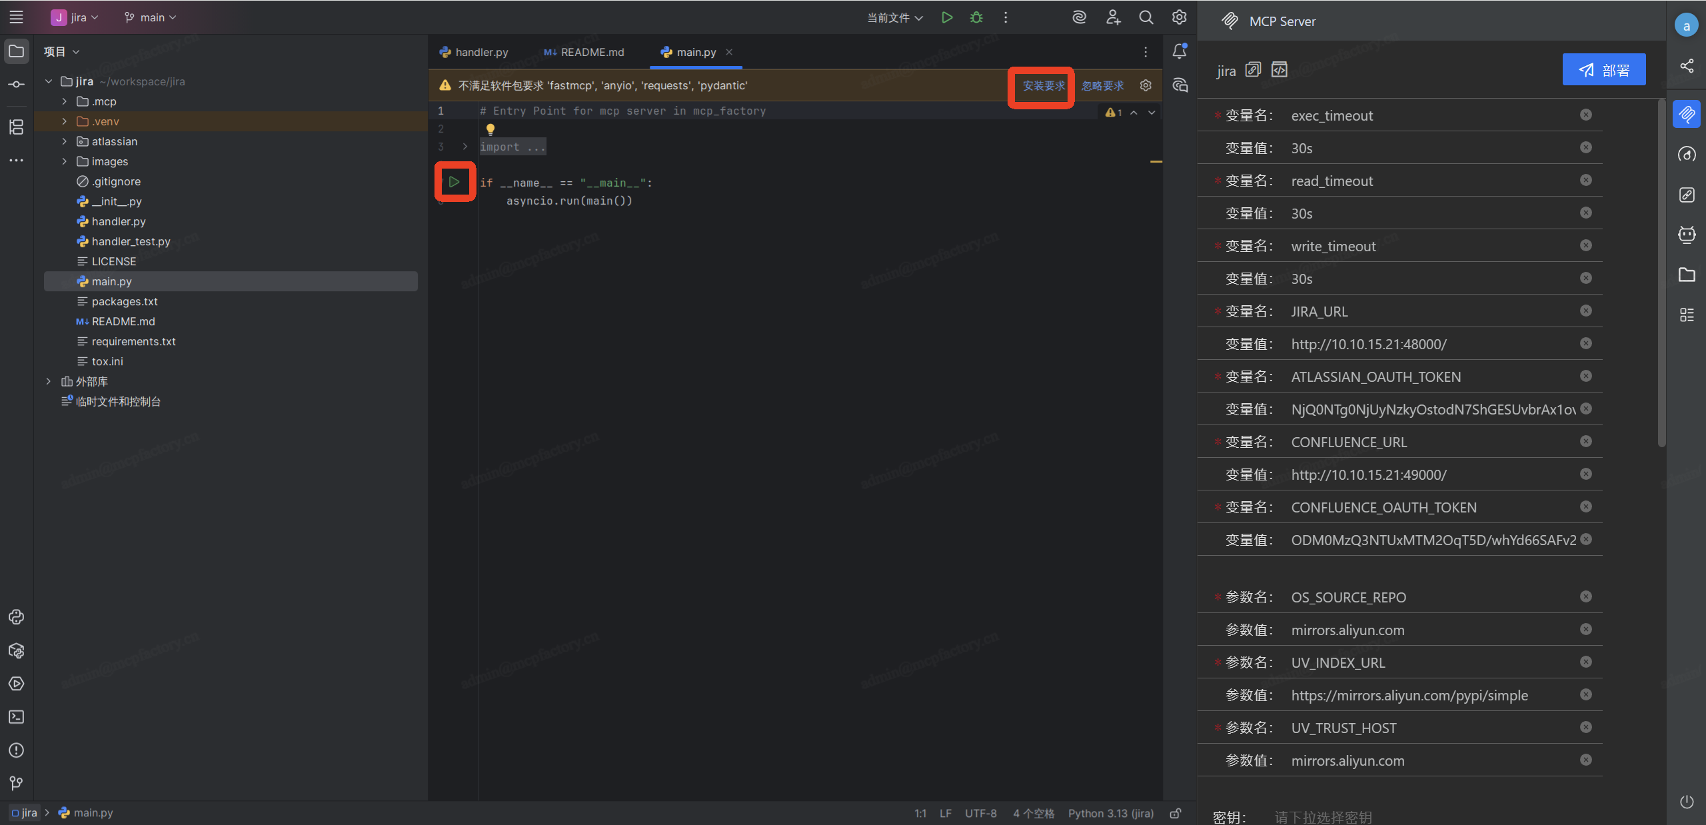
Task: Open the Terminal tool window
Action: tap(16, 717)
